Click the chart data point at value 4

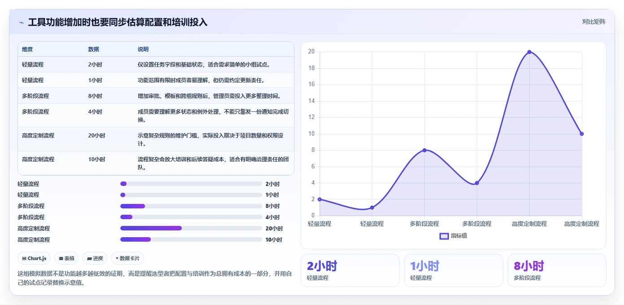[x=477, y=183]
